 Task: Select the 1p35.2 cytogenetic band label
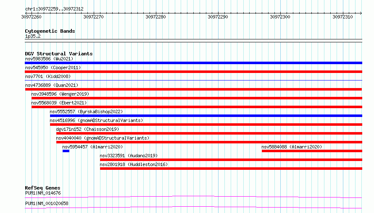(33, 36)
